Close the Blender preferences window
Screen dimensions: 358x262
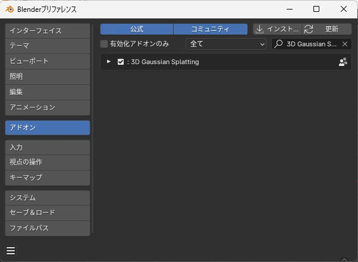343,9
